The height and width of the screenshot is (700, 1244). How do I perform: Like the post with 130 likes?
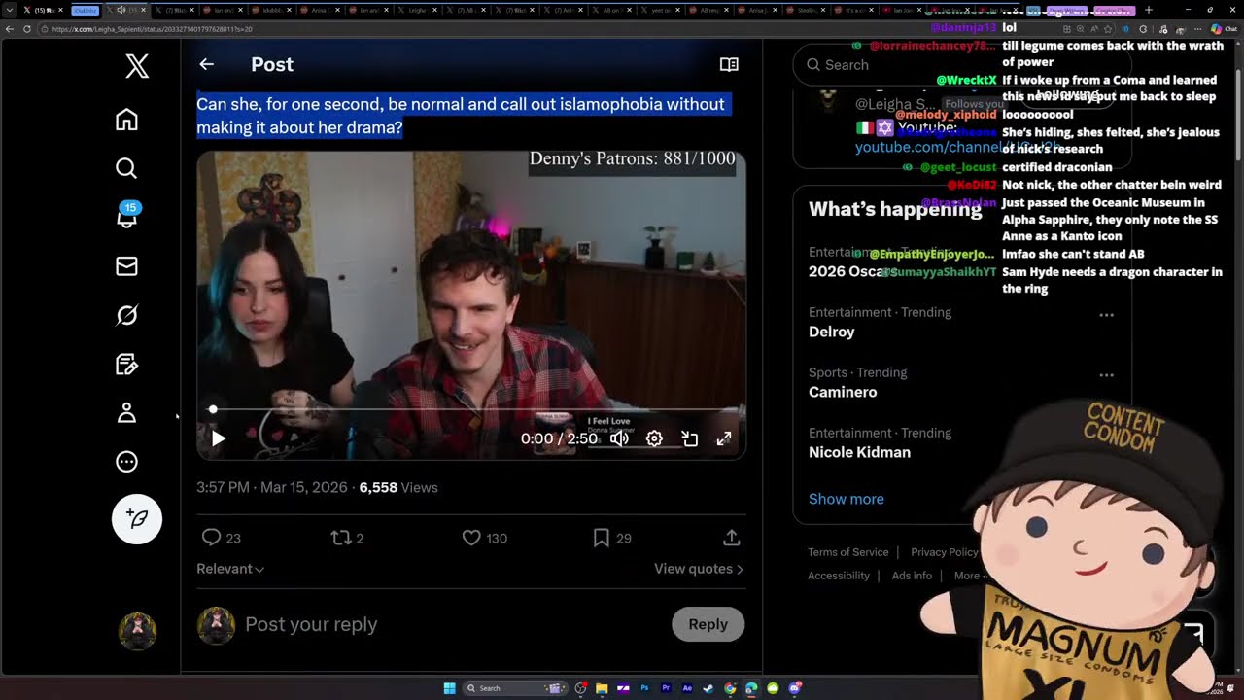pyautogui.click(x=484, y=538)
